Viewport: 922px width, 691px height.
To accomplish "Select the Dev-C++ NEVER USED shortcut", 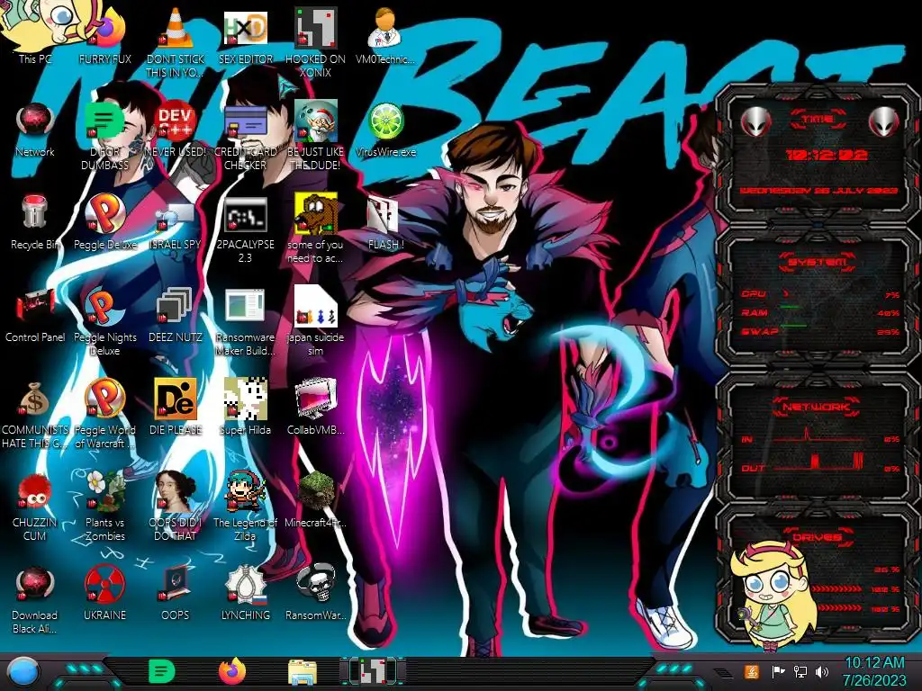I will (x=176, y=130).
